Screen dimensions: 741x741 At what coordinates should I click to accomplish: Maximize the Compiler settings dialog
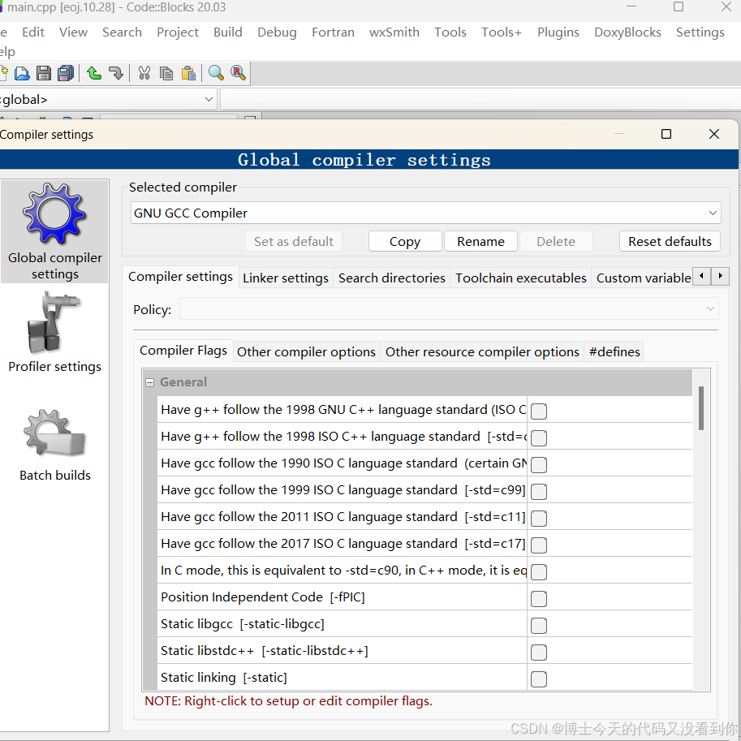[666, 134]
